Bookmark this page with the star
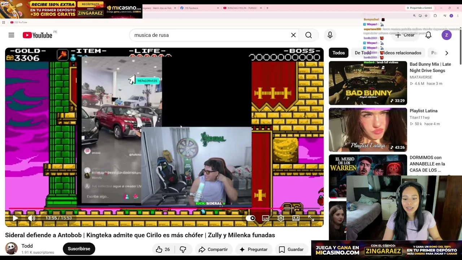The image size is (462, 260). pyautogui.click(x=426, y=16)
